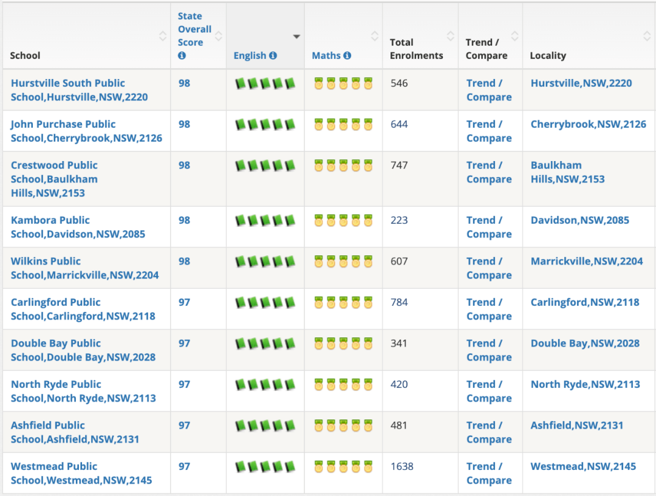Open Cherrybrook,NSW,2126 locality link
This screenshot has height=496, width=656.
pos(588,125)
